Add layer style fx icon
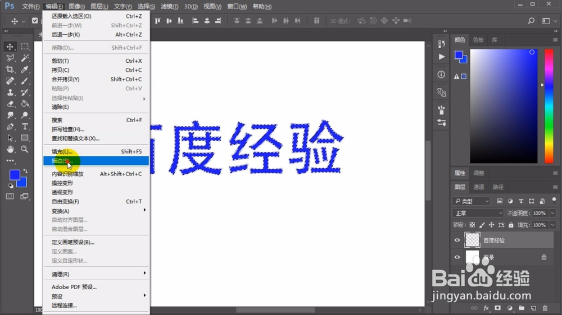Image resolution: width=562 pixels, height=315 pixels. click(486, 308)
